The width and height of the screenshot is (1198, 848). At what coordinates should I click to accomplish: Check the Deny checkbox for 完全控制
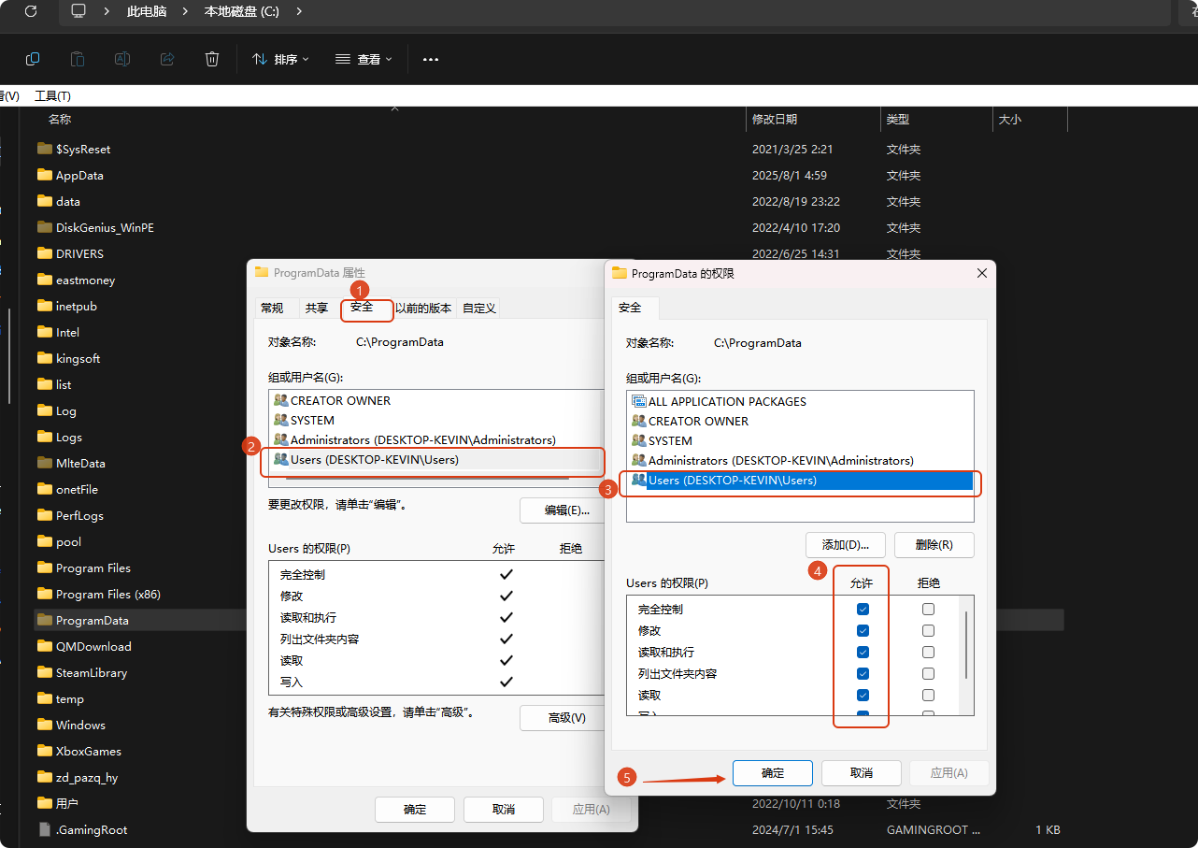928,609
